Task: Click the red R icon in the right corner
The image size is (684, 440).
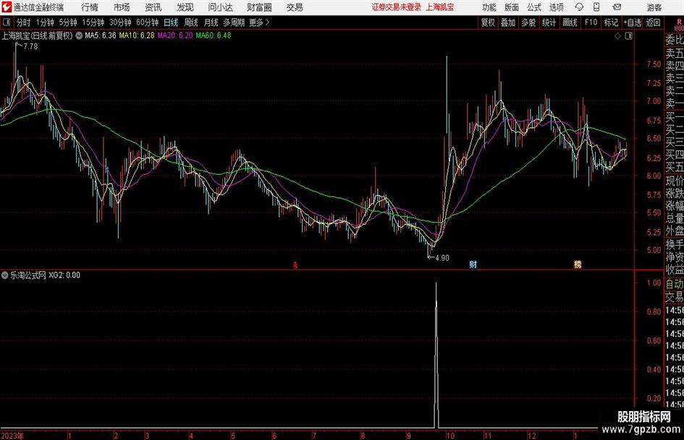Action: [x=679, y=22]
